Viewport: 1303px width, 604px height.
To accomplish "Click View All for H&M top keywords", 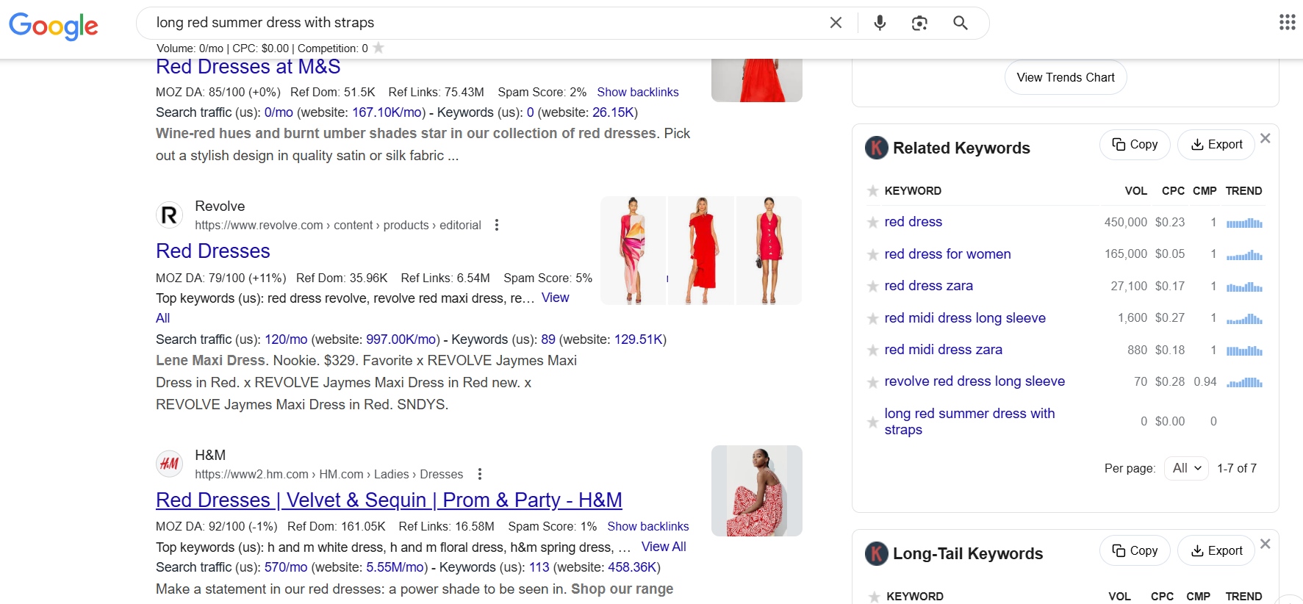I will (x=664, y=547).
